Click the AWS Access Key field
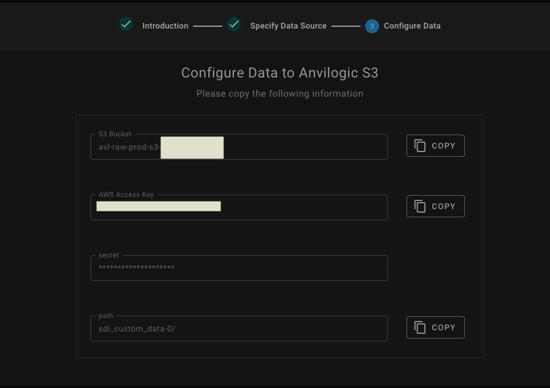The width and height of the screenshot is (550, 388). coord(239,207)
